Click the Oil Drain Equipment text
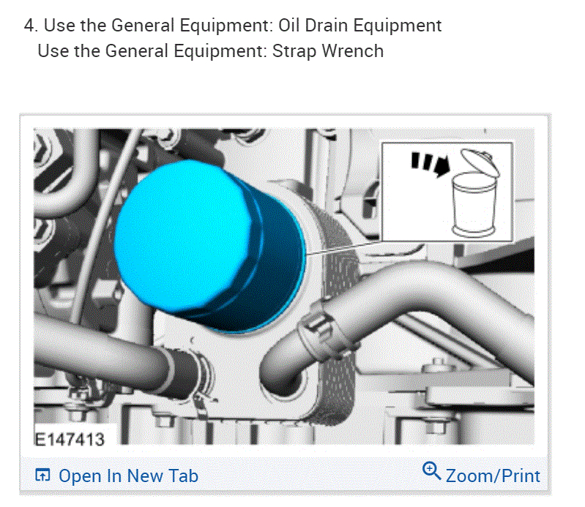This screenshot has height=507, width=585. pos(360,26)
